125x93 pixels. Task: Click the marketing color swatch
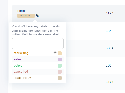pyautogui.click(x=60, y=53)
